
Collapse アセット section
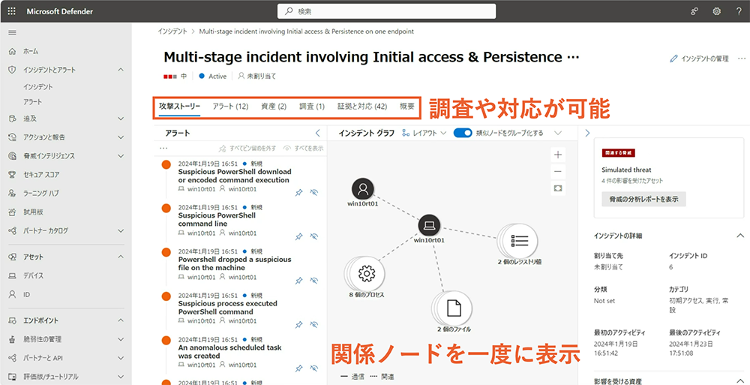click(121, 257)
